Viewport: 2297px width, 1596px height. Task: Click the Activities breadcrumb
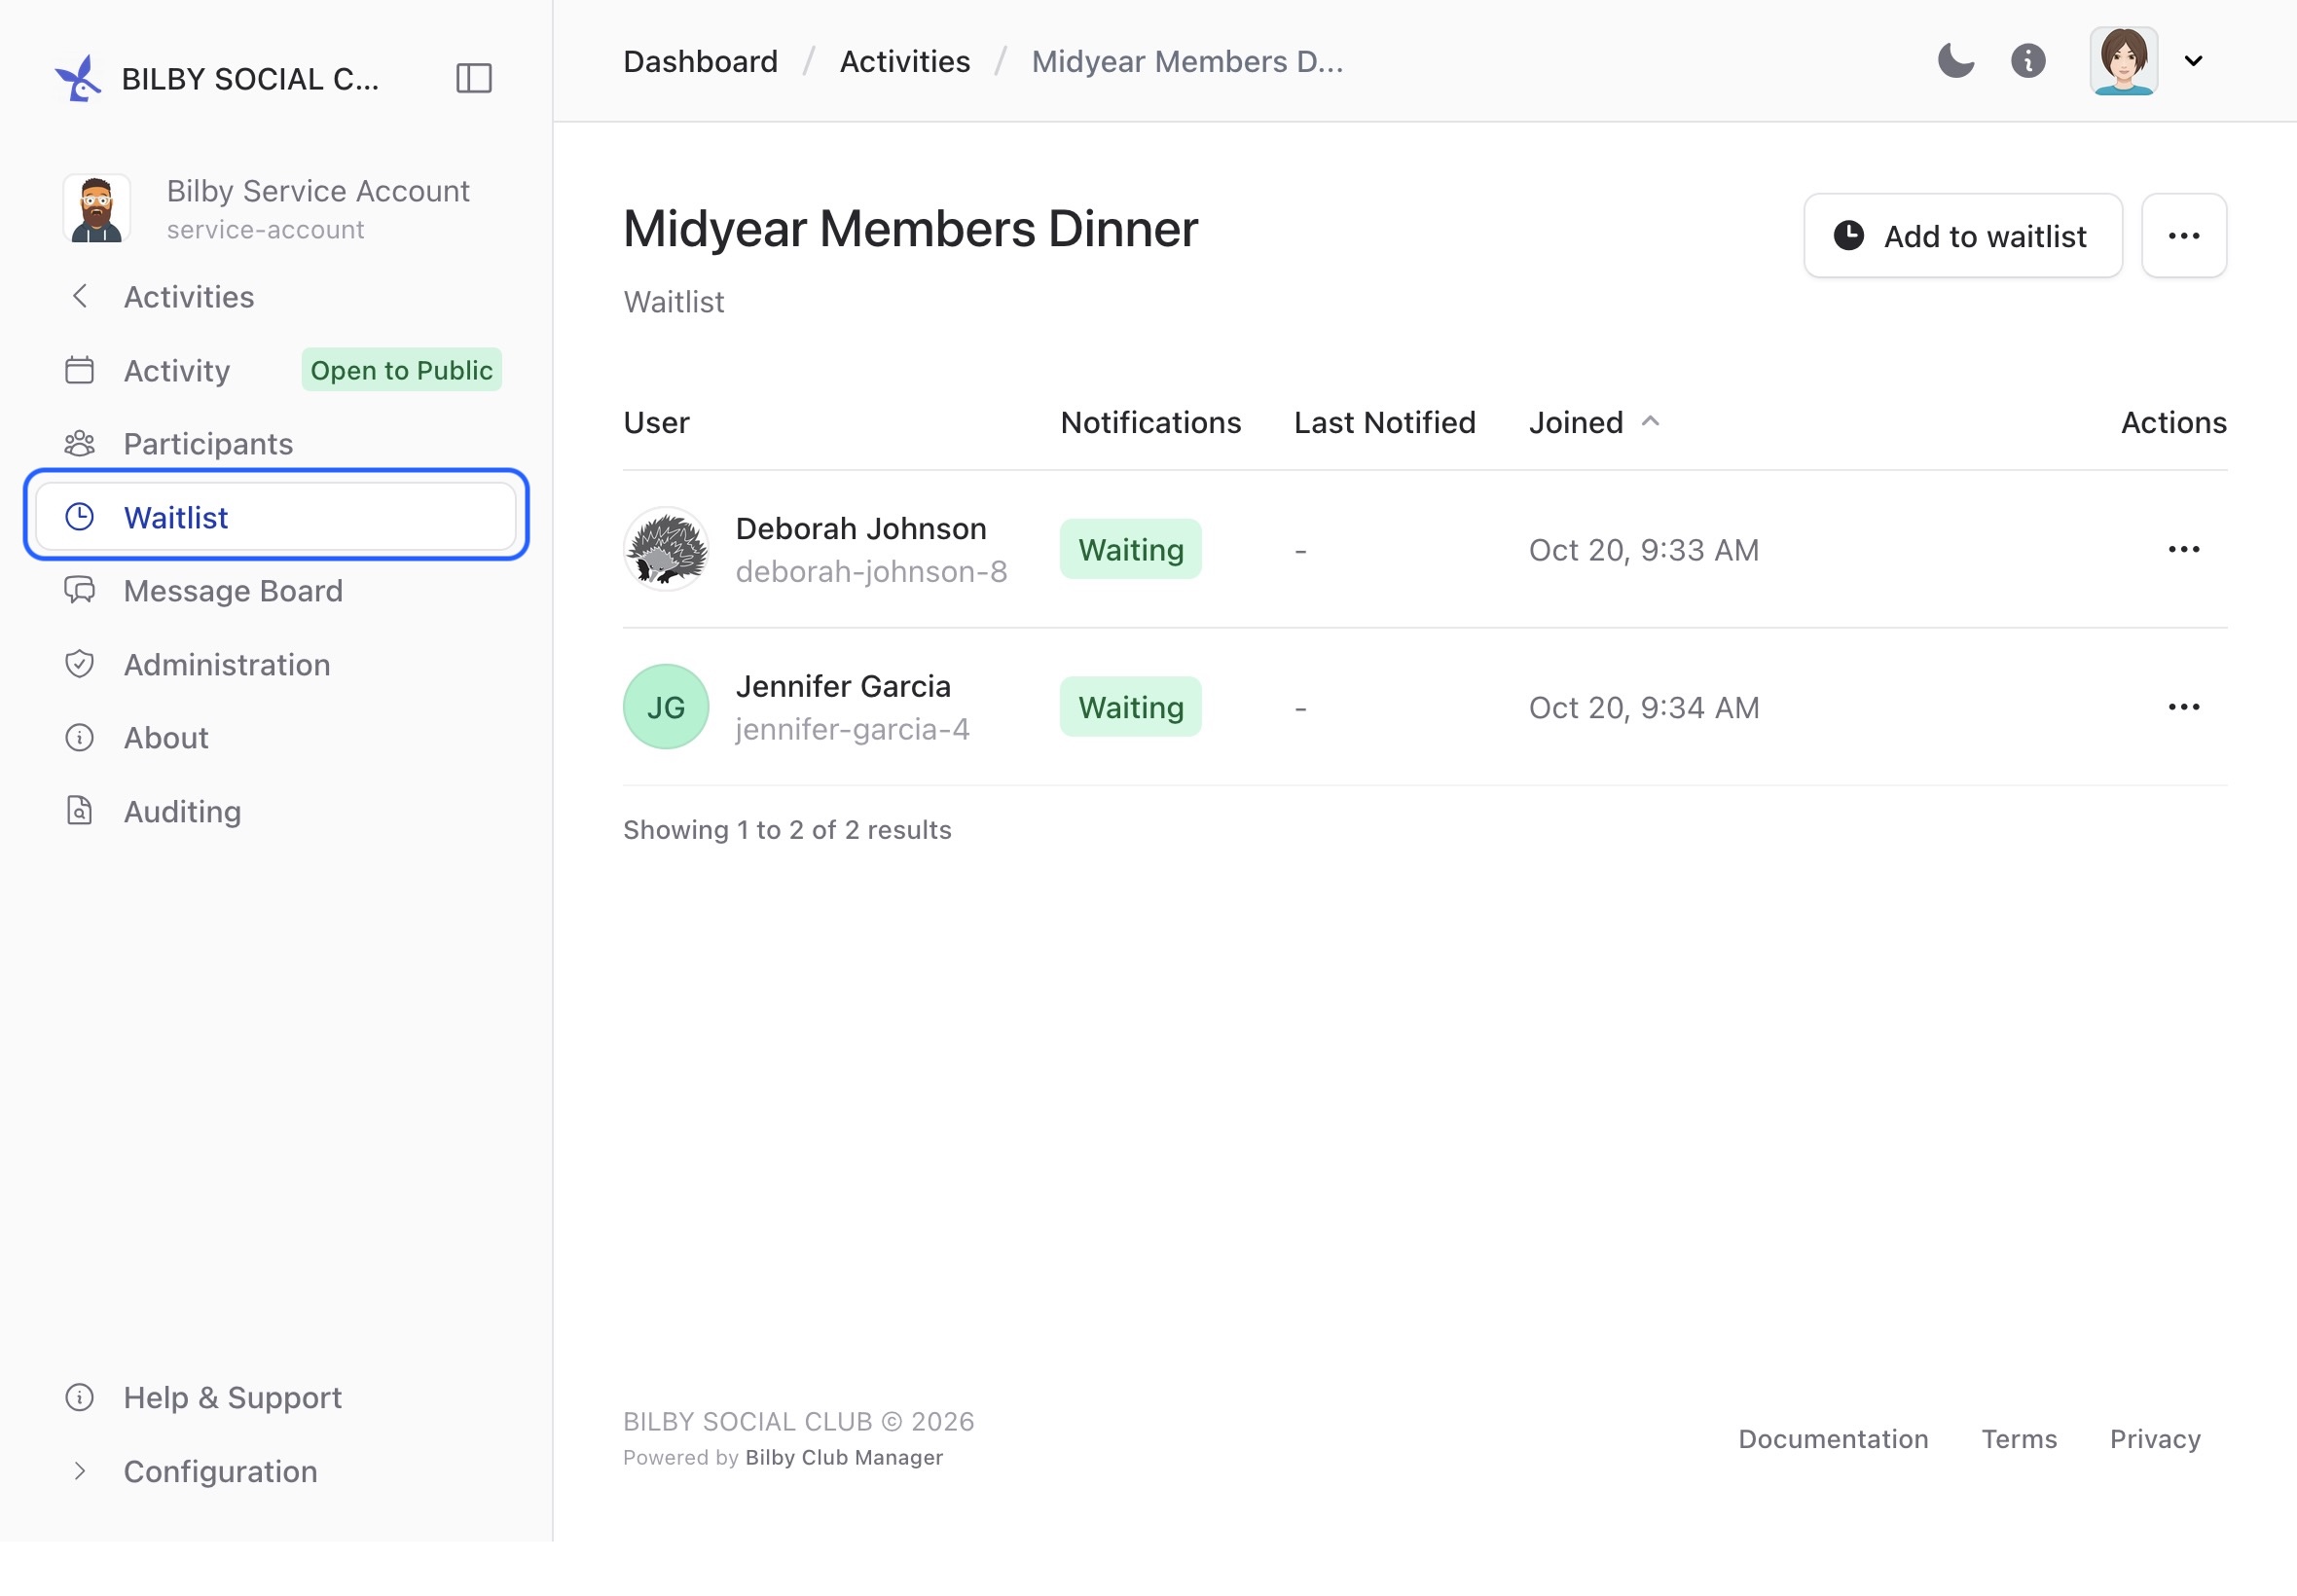tap(904, 61)
